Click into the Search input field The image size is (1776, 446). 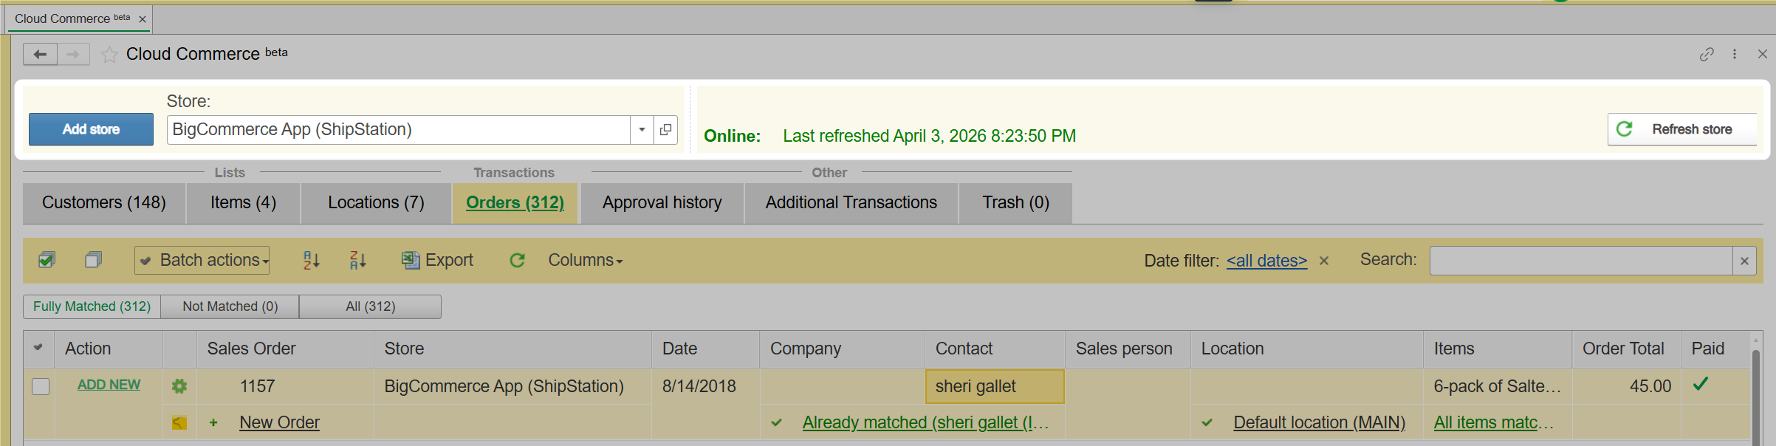click(1580, 261)
